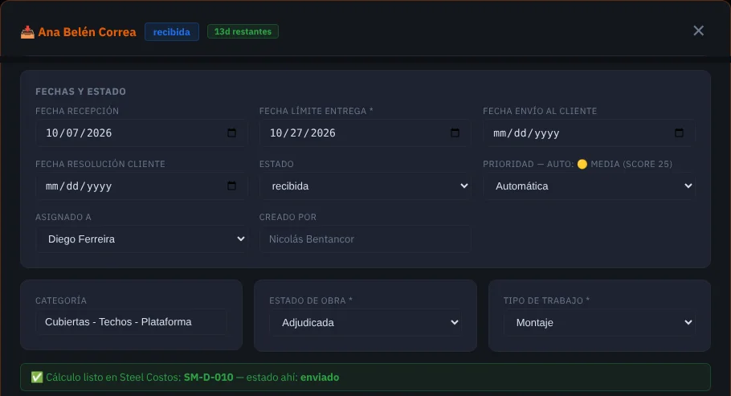The width and height of the screenshot is (731, 396).
Task: Open calendar picker for Fecha Recepción
Action: (231, 133)
